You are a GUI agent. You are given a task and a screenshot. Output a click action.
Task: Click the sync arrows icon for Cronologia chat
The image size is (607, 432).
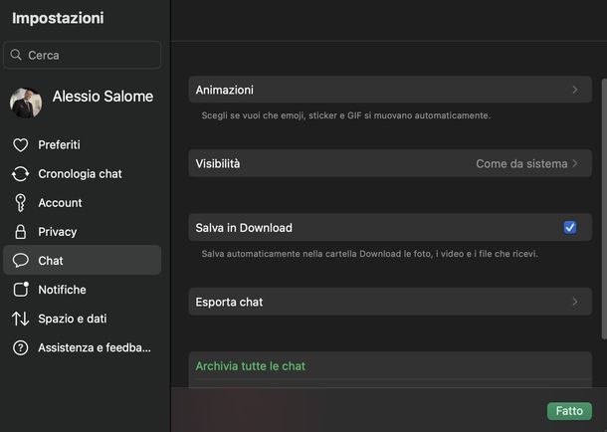21,174
